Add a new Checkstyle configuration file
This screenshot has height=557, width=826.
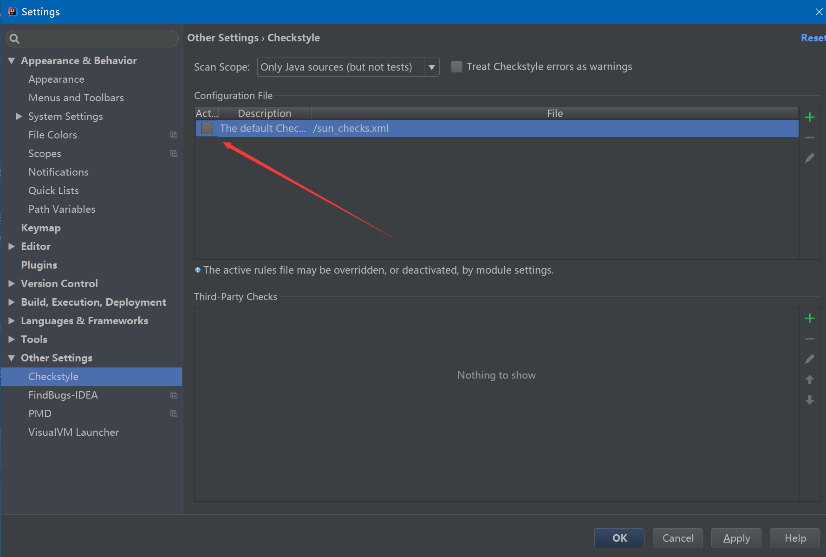pos(810,117)
